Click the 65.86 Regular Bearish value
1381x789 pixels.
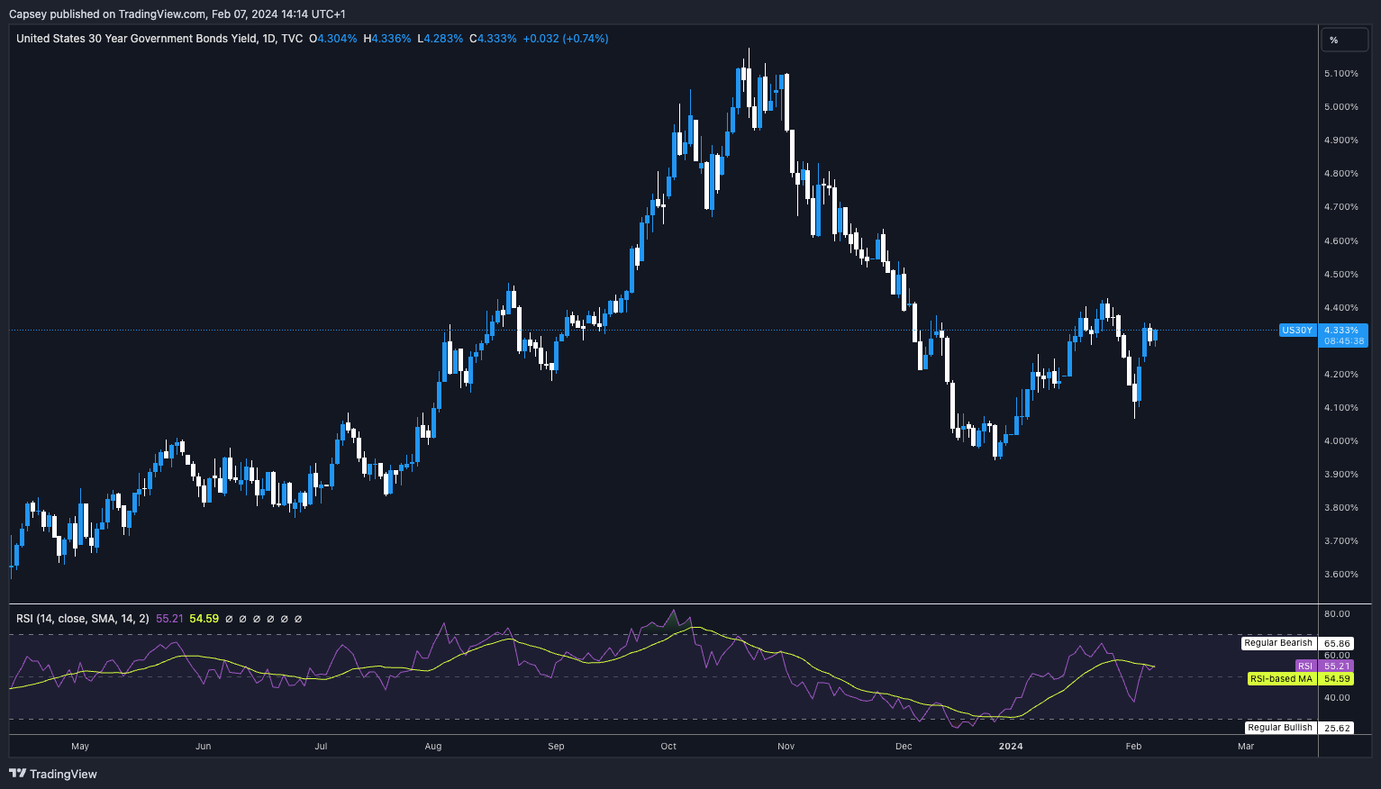[x=1337, y=644]
